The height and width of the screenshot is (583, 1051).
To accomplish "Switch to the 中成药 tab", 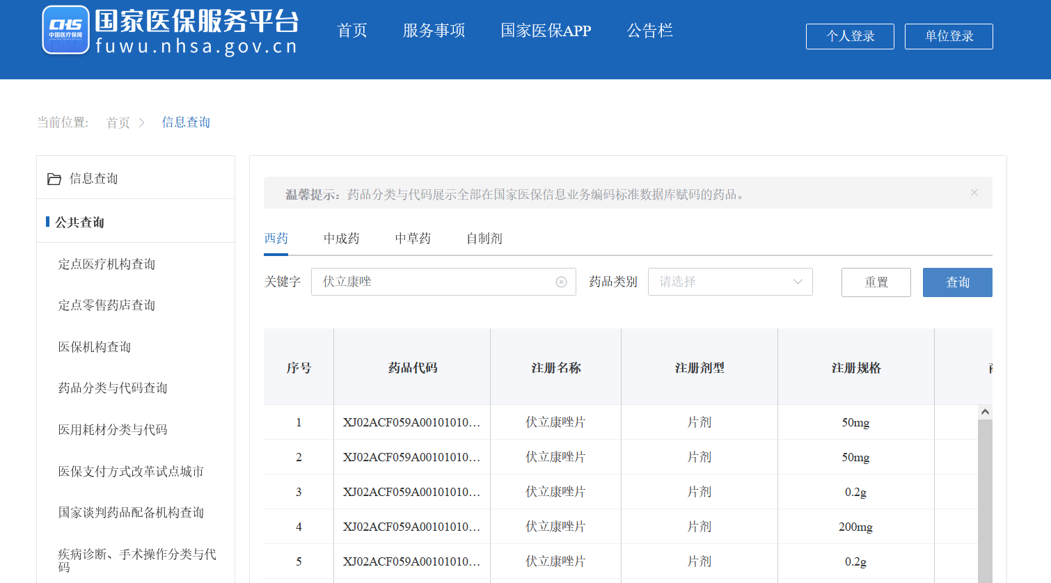I will click(341, 239).
